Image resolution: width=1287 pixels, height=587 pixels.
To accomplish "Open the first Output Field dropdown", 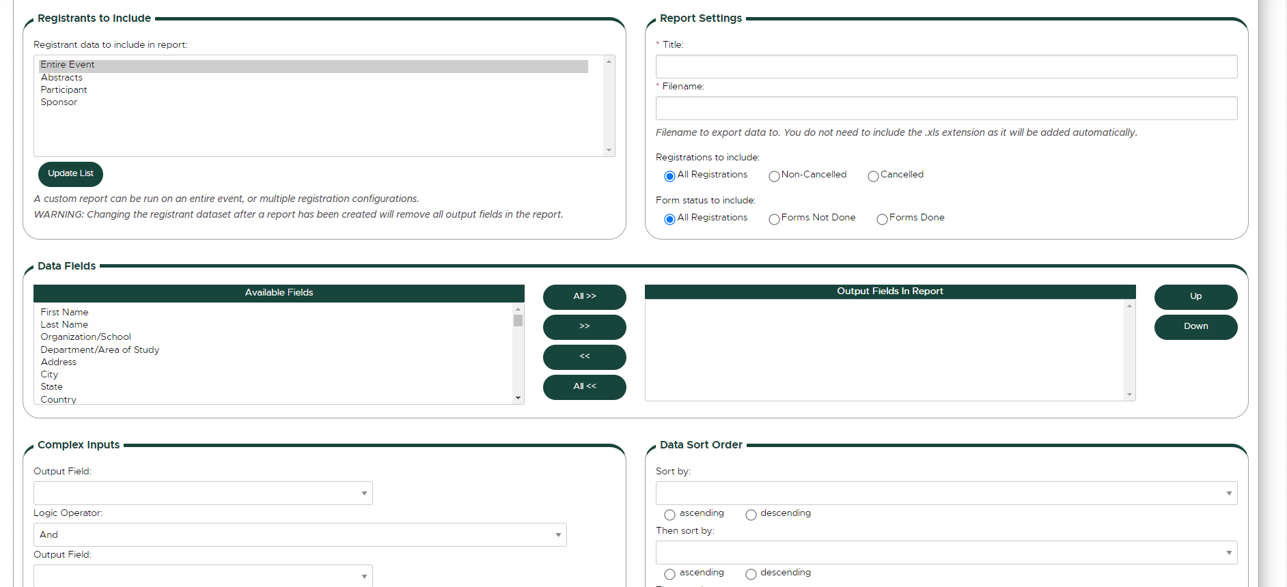I will tap(203, 493).
